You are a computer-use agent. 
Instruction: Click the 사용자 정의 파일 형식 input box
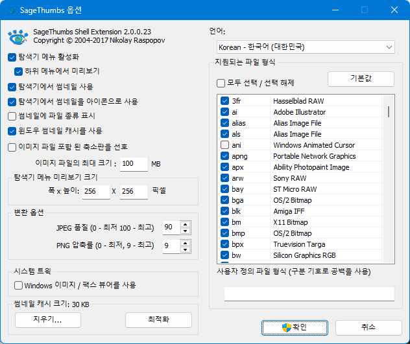pos(309,294)
